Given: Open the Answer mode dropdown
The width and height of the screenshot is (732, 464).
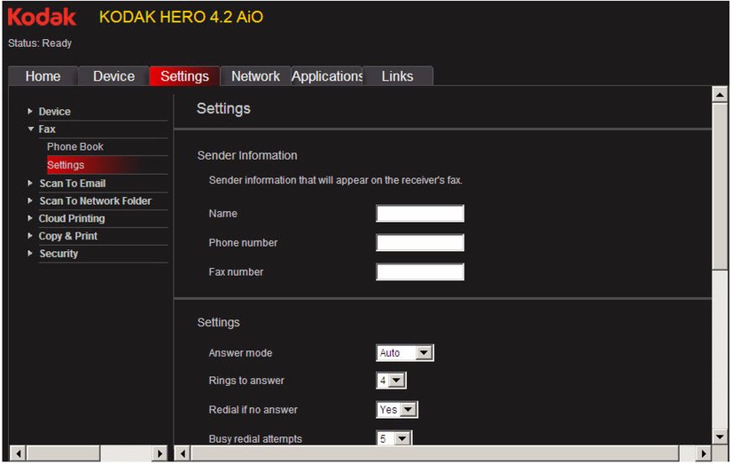Looking at the screenshot, I should click(405, 353).
